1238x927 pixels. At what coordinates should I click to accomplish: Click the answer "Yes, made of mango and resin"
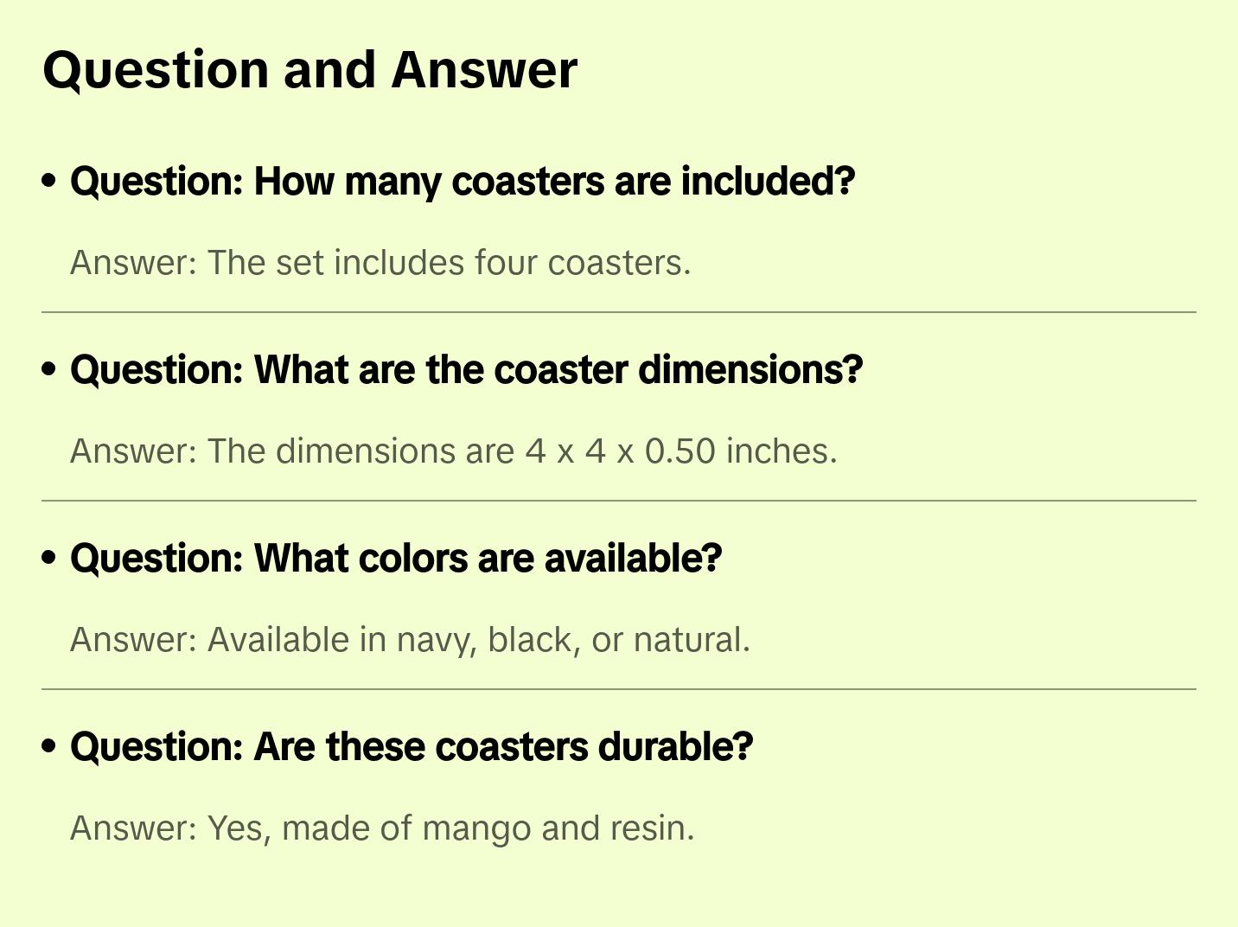point(382,828)
